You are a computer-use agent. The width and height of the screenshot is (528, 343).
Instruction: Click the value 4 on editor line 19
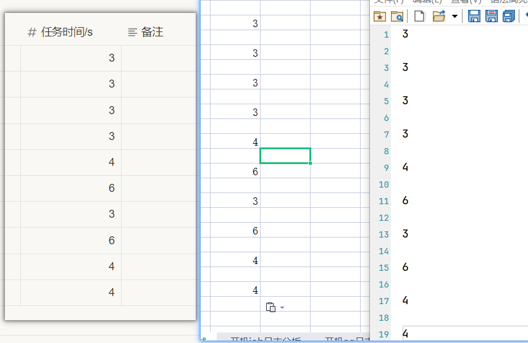click(x=406, y=333)
